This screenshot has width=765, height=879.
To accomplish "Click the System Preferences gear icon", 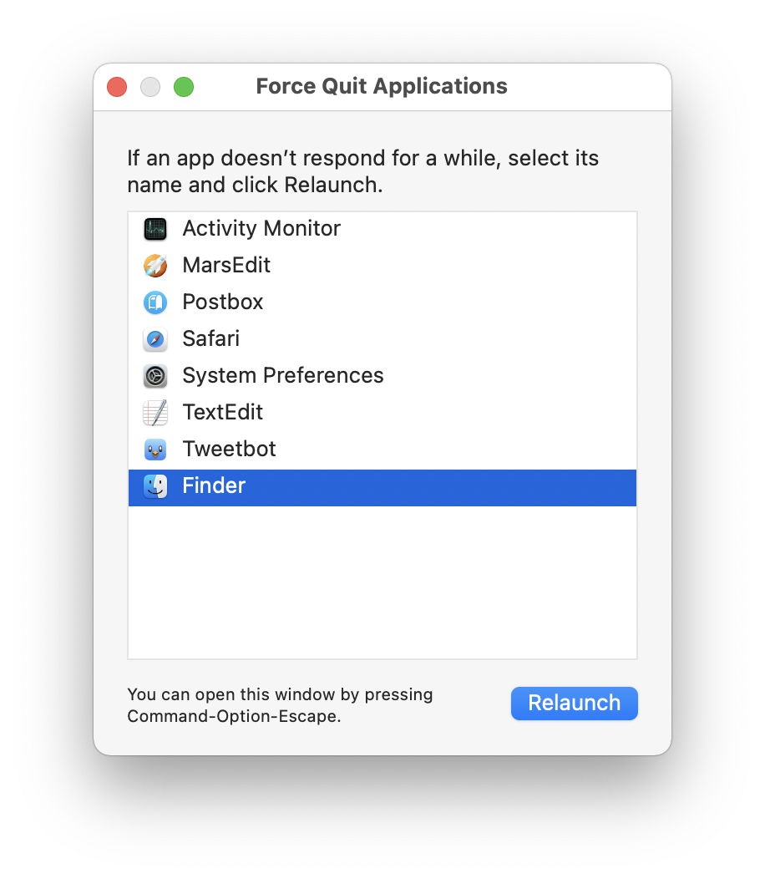I will [x=155, y=376].
